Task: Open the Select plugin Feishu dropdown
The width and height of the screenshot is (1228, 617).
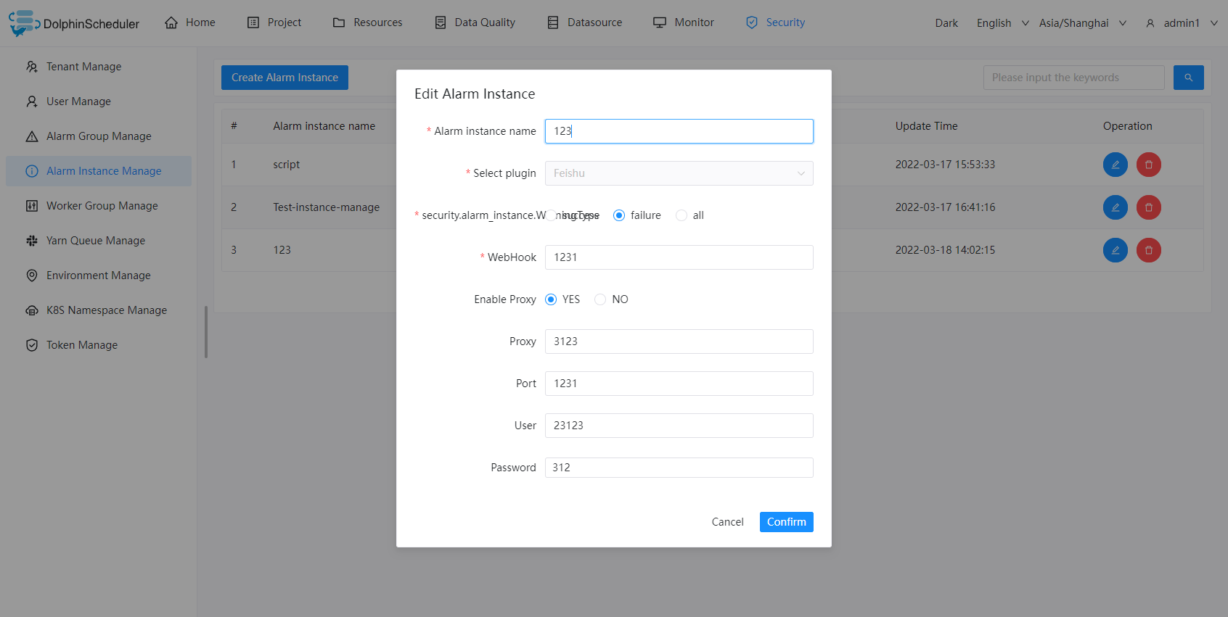Action: pos(679,173)
